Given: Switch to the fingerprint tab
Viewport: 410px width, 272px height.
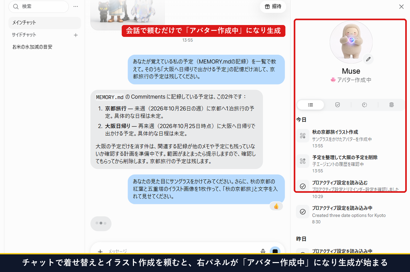Looking at the screenshot, I should pos(391,105).
